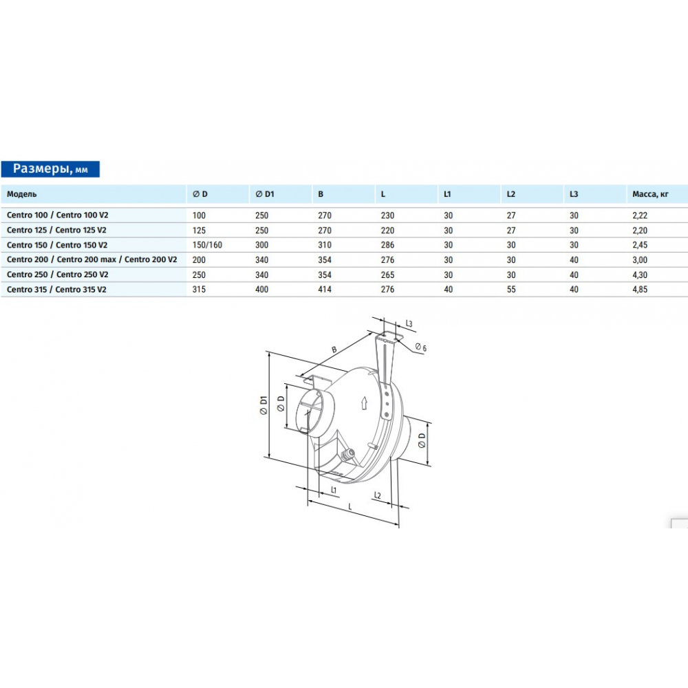Click the L2 dimension label in the drawing
This screenshot has width=688, height=688.
pos(378,495)
